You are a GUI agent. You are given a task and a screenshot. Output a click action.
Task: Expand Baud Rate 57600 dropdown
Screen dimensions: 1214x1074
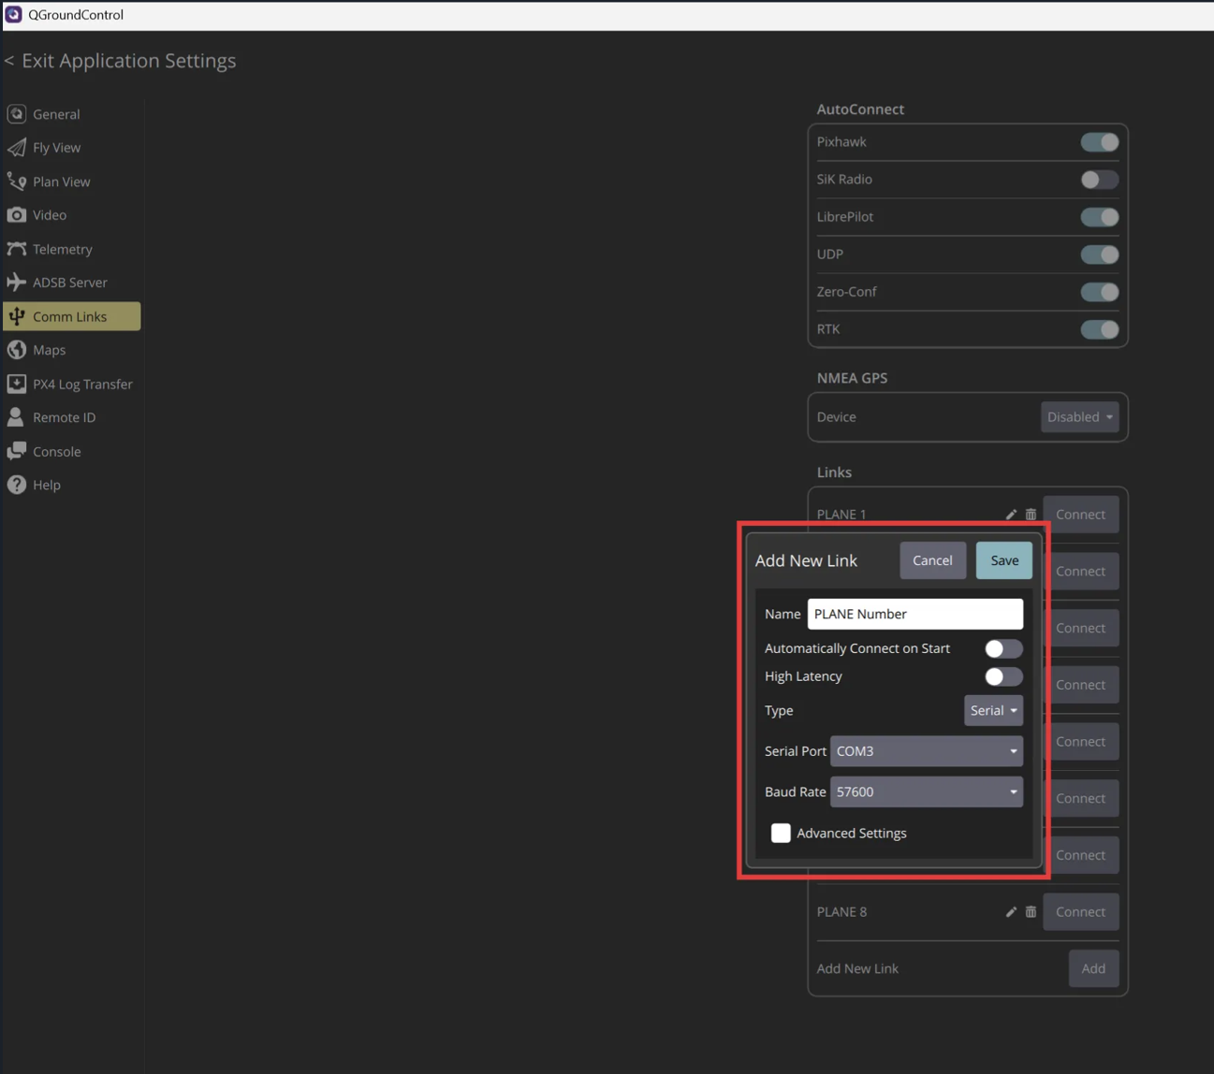[926, 791]
